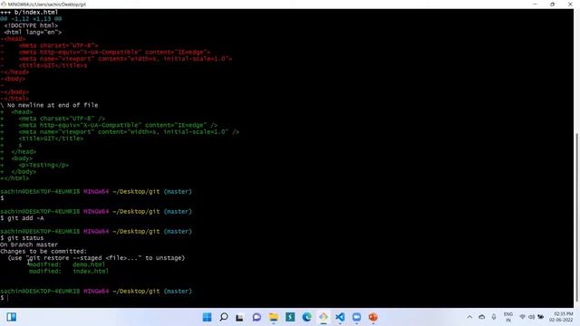Screen dimensions: 580x326
Task: Open the ENG IN language switcher
Action: tap(508, 317)
